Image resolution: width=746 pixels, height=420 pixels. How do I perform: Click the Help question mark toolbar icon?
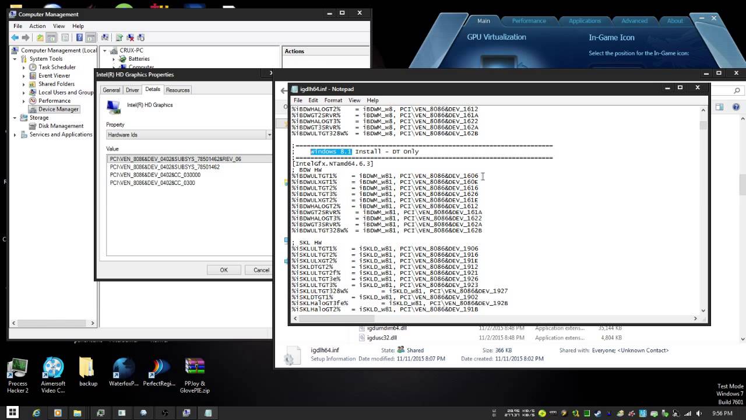coord(79,38)
